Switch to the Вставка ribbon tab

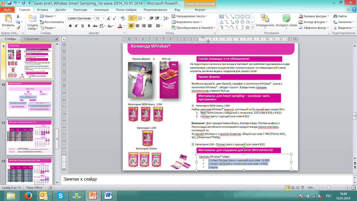click(x=43, y=10)
